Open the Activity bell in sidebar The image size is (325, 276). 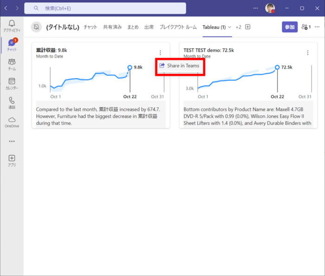tap(12, 26)
